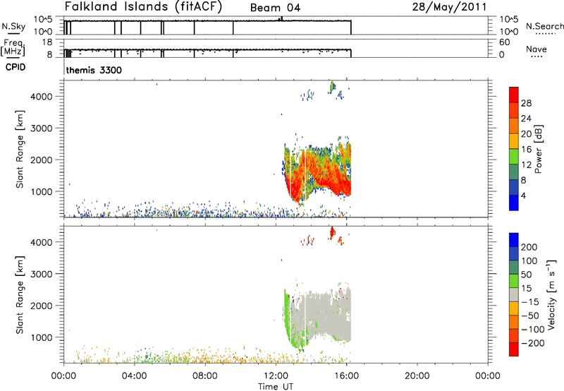Image resolution: width=564 pixels, height=391 pixels.
Task: Click the date '28/May/2011'
Action: [x=449, y=7]
